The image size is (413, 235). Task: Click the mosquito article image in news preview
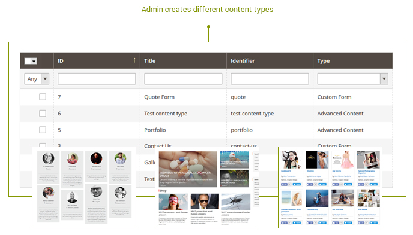pos(236,202)
